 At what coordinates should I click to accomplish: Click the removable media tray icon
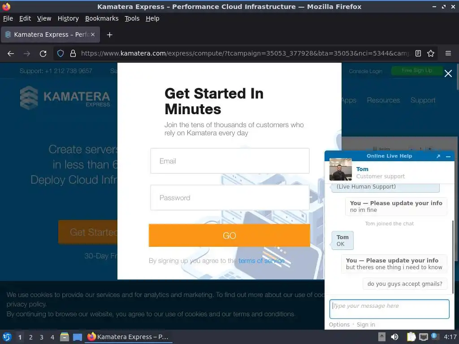(x=382, y=337)
